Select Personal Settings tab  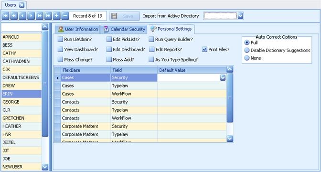pos(171,29)
